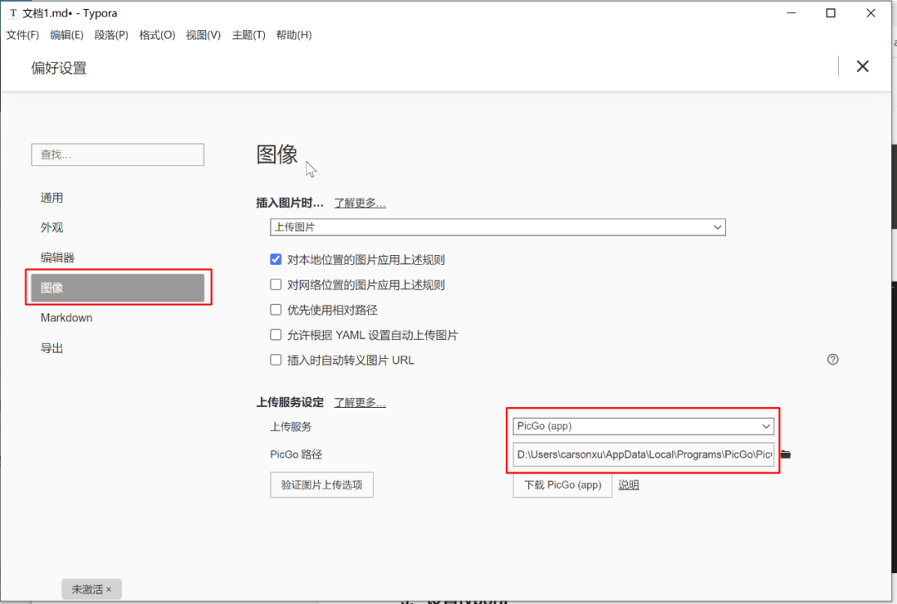Click the Typora app icon in title bar
897x604 pixels.
click(x=13, y=12)
